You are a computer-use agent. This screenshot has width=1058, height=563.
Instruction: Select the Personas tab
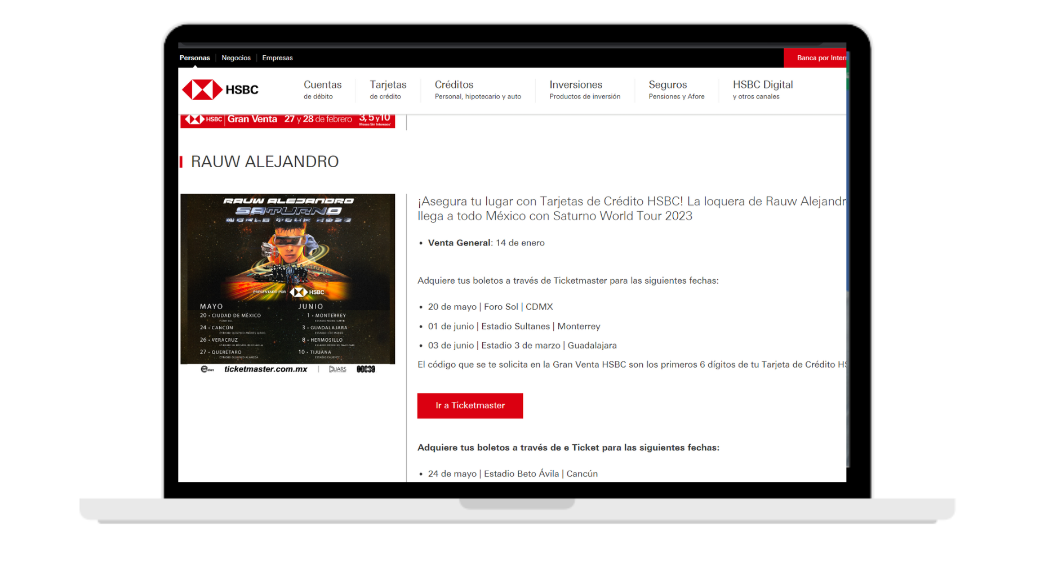coord(194,57)
